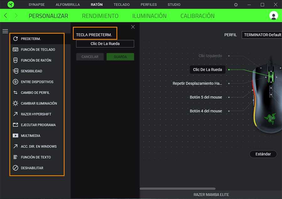Open the Clic De La Rueda dropdown
This screenshot has height=199, width=282.
[105, 44]
